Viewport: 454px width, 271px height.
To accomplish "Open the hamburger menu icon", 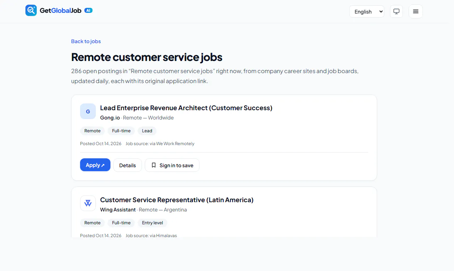I will (x=416, y=11).
